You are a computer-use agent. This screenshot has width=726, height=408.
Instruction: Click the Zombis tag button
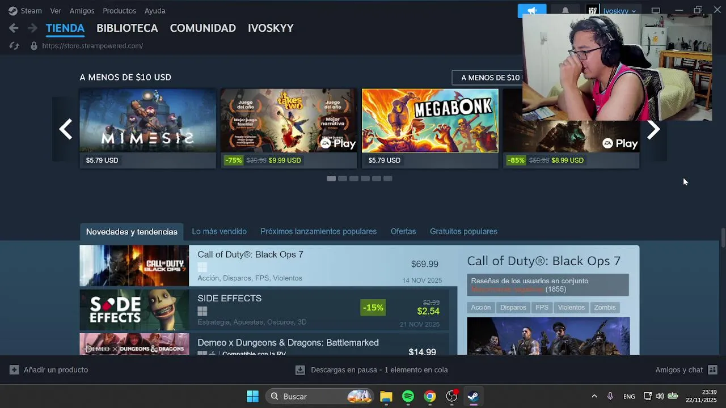click(605, 307)
